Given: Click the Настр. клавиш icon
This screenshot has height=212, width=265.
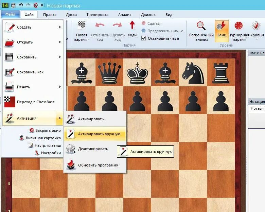Looking at the screenshot, I should coord(31,145).
